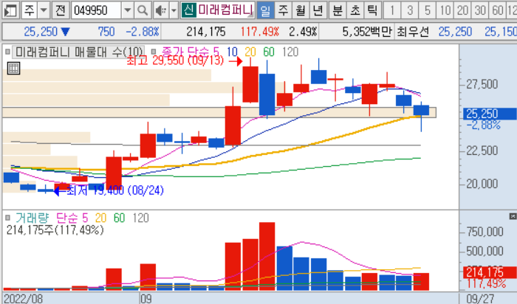Switch to the 년 yearly period tab
517x304 pixels.
coord(318,10)
